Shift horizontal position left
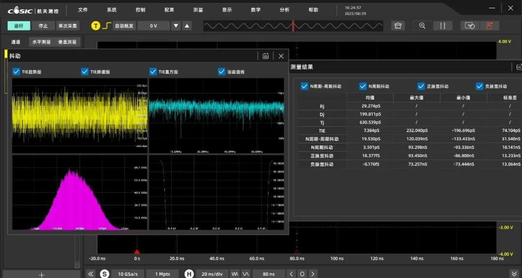 pyautogui.click(x=291, y=274)
